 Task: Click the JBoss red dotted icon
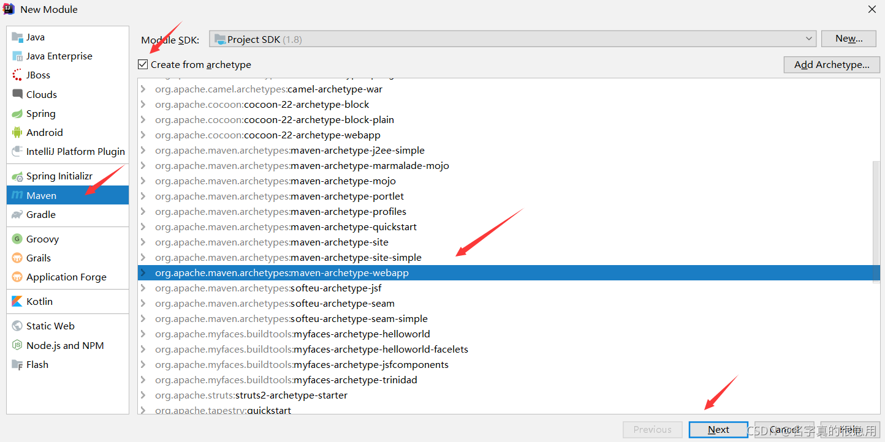pos(17,75)
